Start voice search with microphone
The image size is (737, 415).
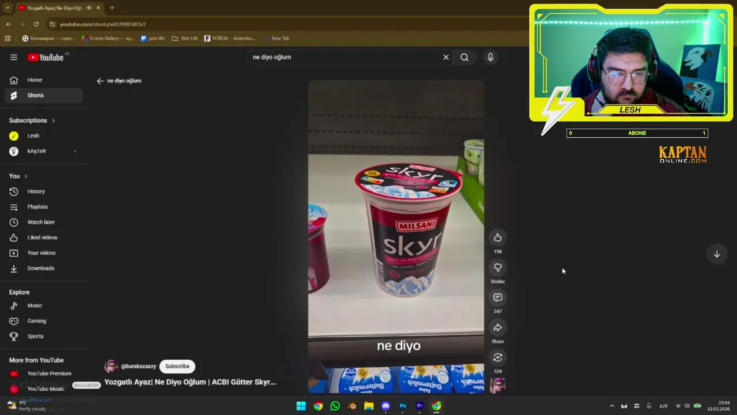[491, 57]
